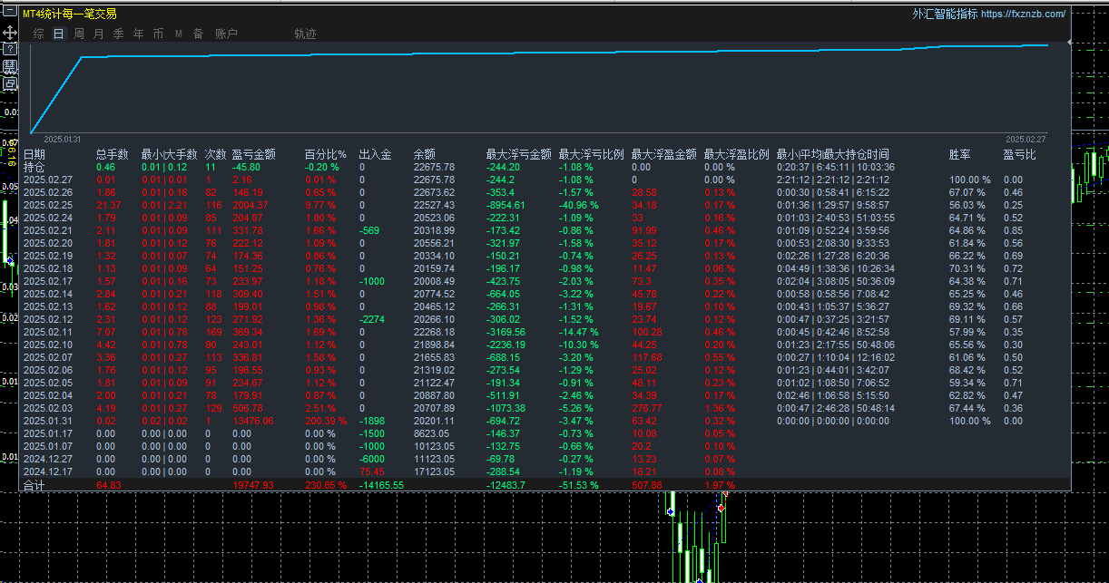Click the 合计 totals row label

coord(34,486)
